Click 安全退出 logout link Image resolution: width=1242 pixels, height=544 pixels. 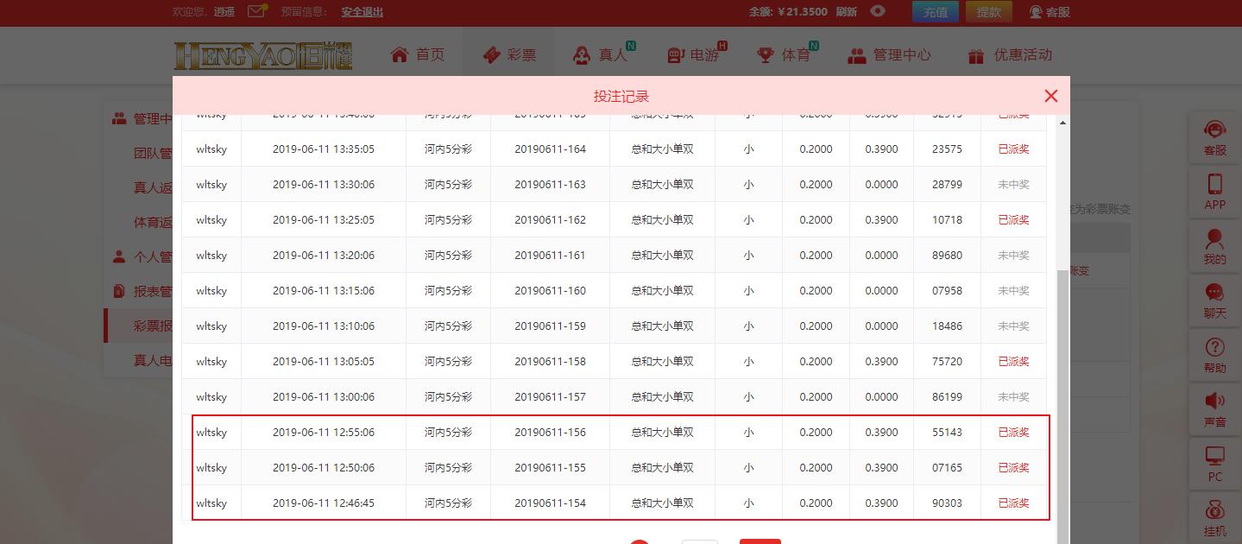[362, 12]
